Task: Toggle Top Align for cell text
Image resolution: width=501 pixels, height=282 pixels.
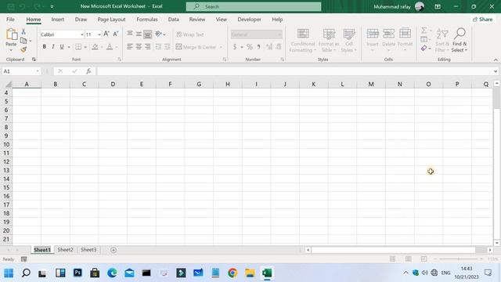Action: (130, 34)
